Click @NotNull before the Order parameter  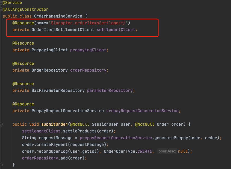tap(145, 124)
